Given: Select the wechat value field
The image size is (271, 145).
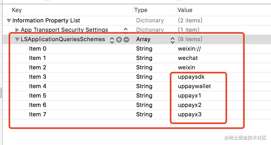Looking at the screenshot, I should click(x=188, y=58).
